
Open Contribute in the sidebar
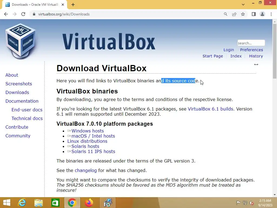[x=17, y=127]
